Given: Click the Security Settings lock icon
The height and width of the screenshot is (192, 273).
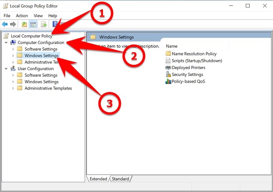Looking at the screenshot, I should click(168, 74).
